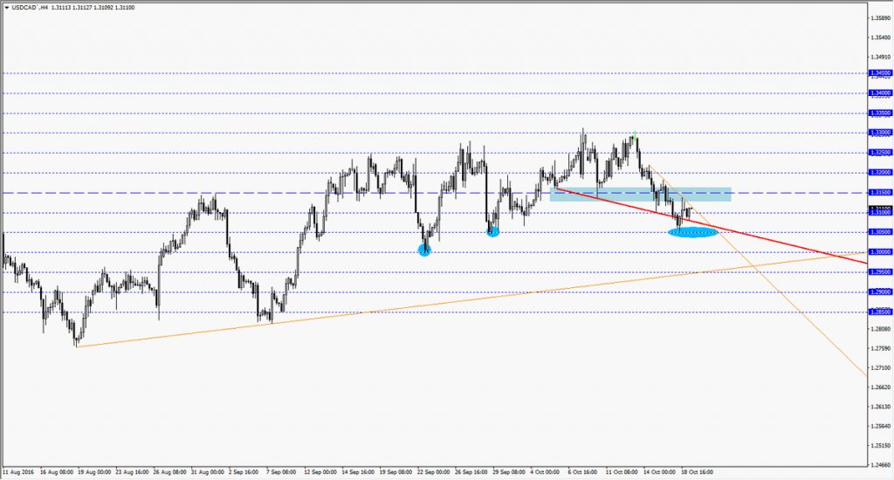Click the 18 Oct 16:00 time axis label
Image resolution: width=894 pixels, height=480 pixels.
(x=698, y=473)
